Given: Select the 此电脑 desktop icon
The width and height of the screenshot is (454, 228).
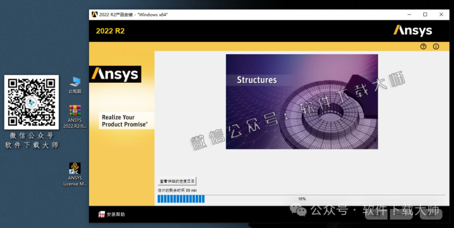Looking at the screenshot, I should (x=75, y=85).
